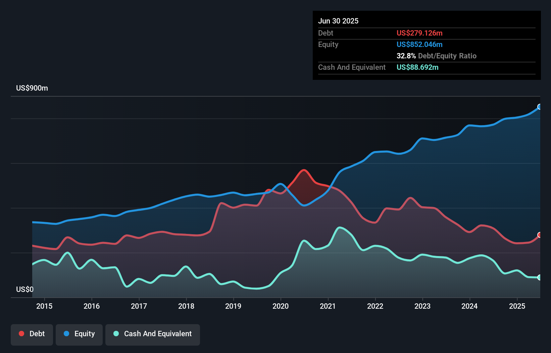This screenshot has height=353, width=551.
Task: Select the Cash endpoint marker on chart
Action: click(540, 278)
